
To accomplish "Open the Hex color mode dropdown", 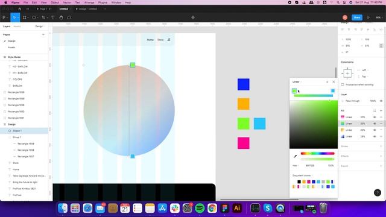I will [x=296, y=166].
